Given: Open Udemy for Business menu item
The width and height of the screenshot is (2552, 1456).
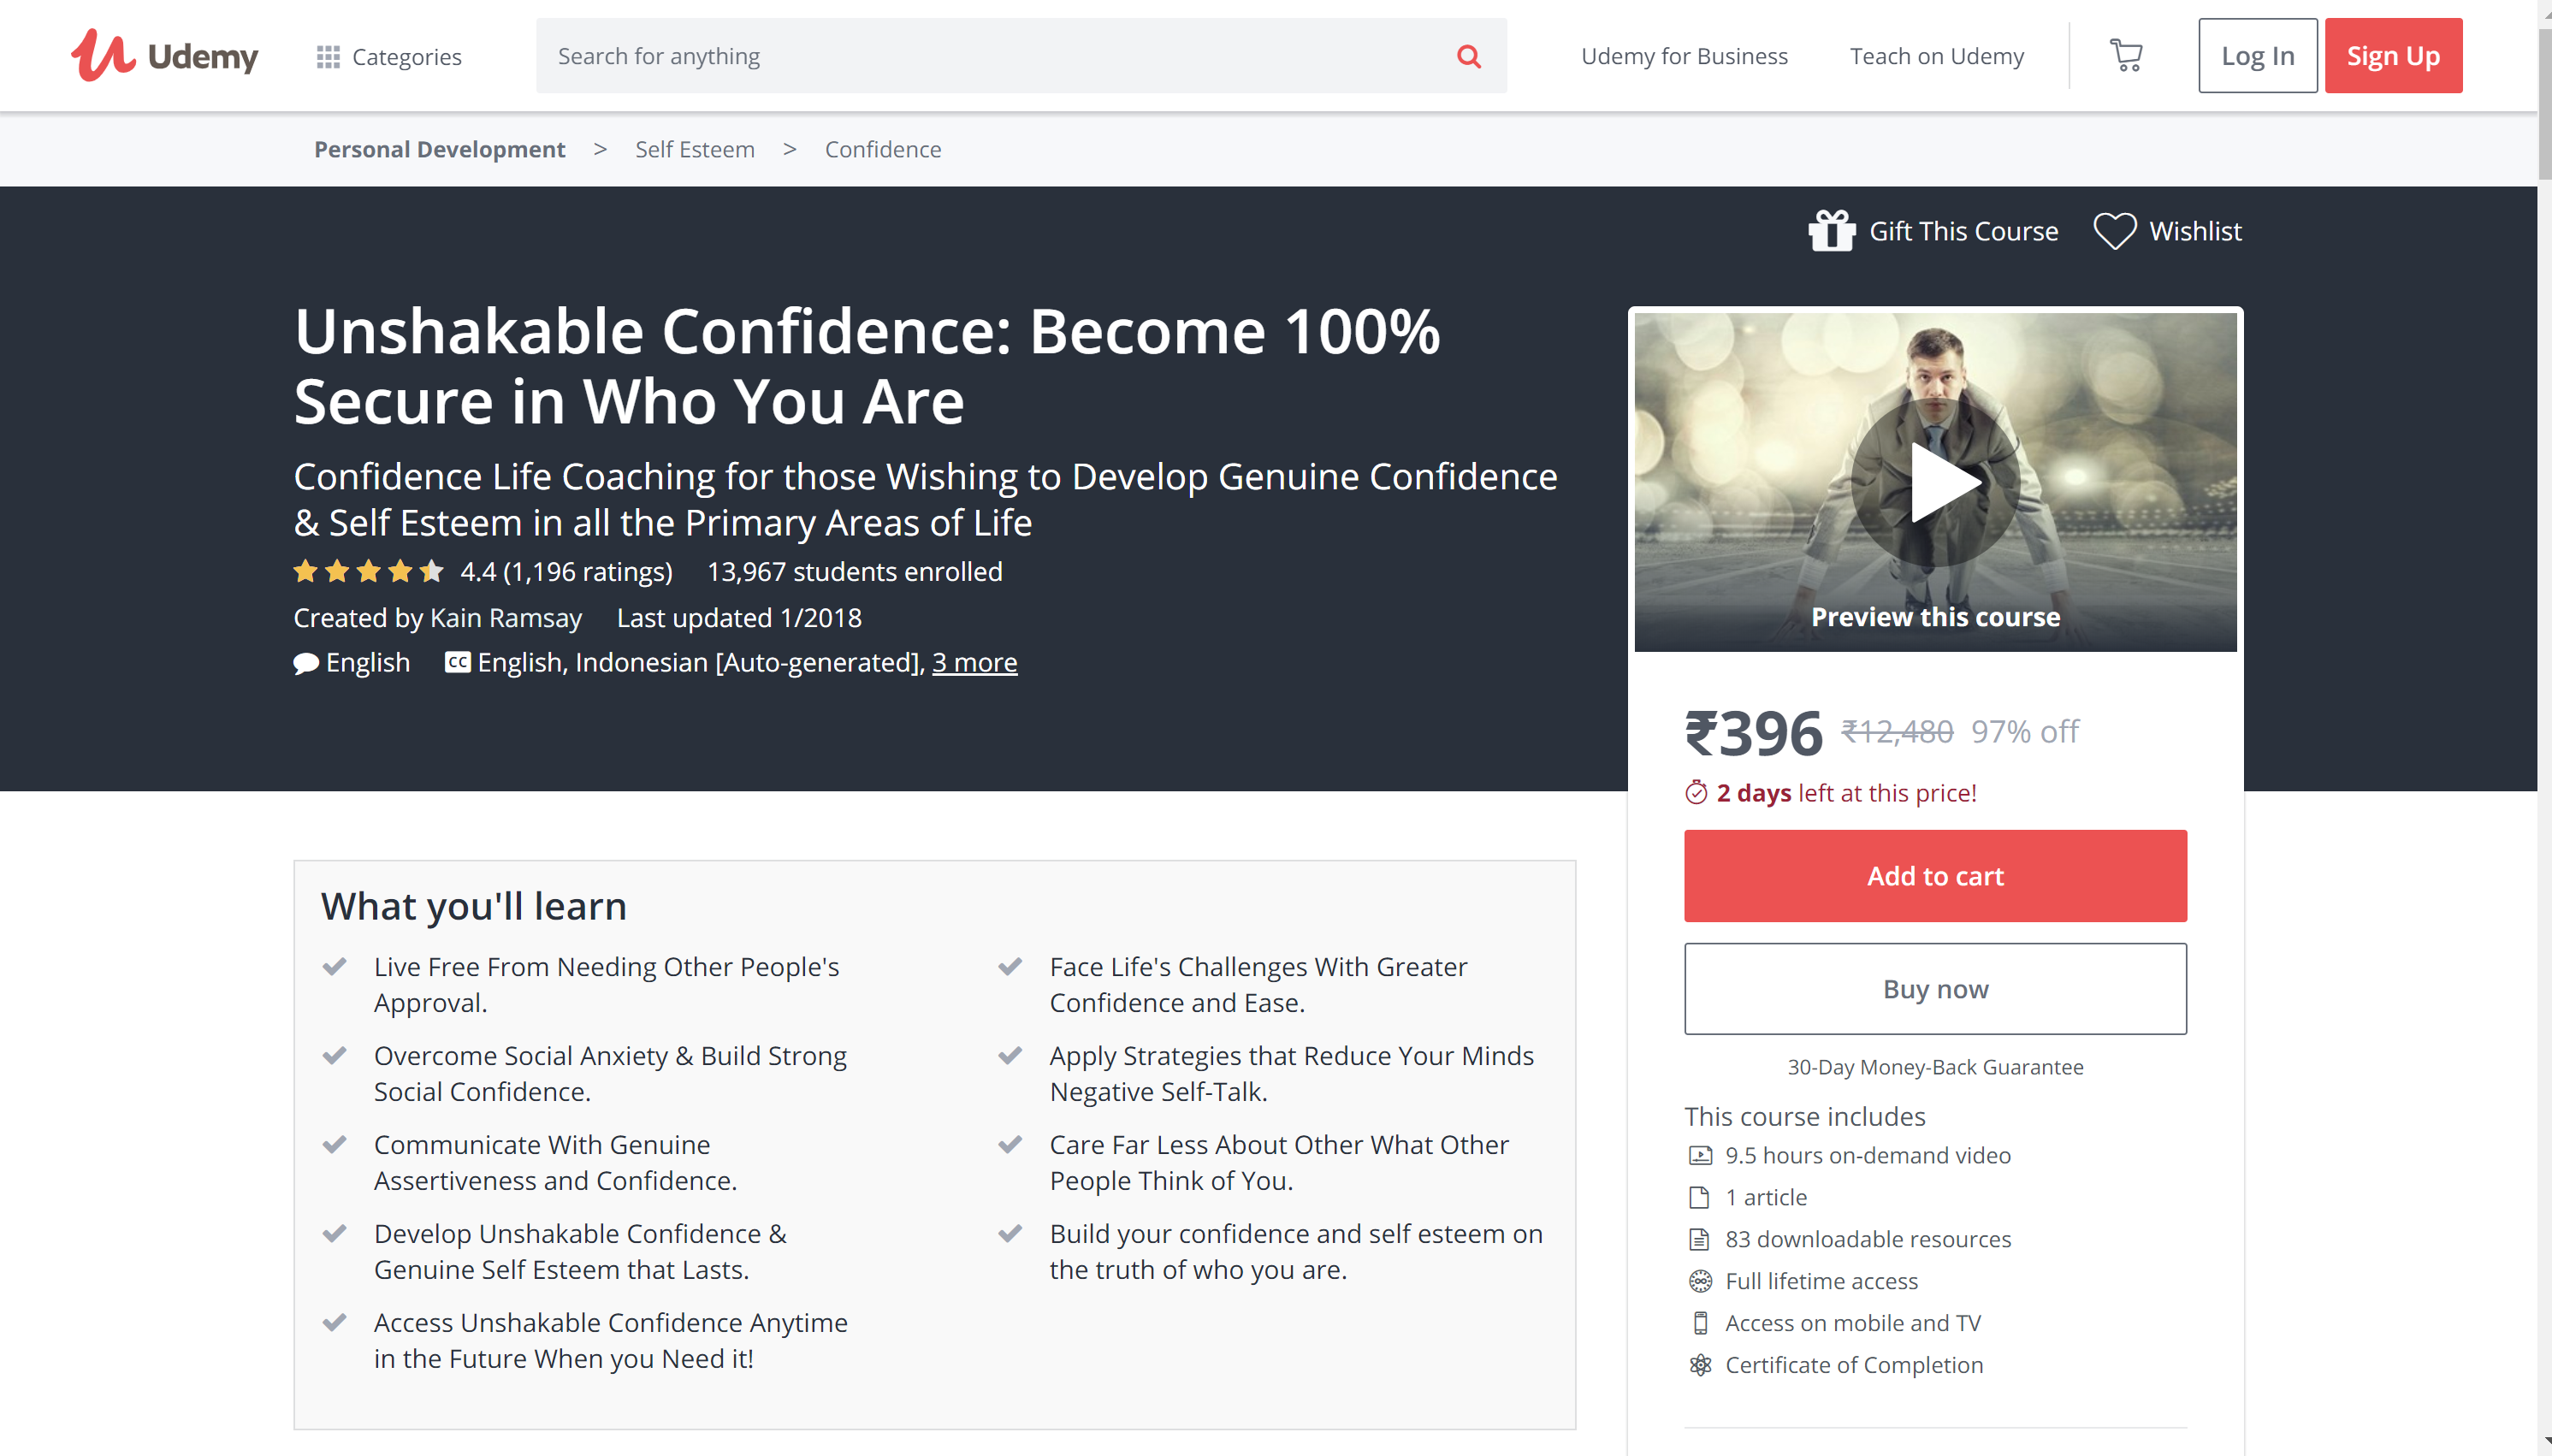Looking at the screenshot, I should pyautogui.click(x=1684, y=56).
